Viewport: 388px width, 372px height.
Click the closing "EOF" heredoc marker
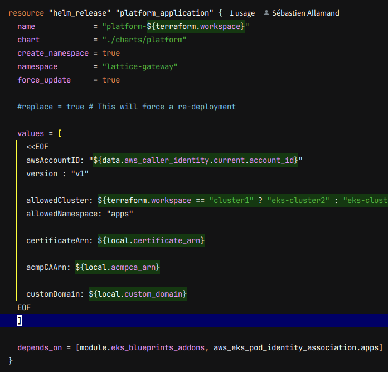click(24, 307)
